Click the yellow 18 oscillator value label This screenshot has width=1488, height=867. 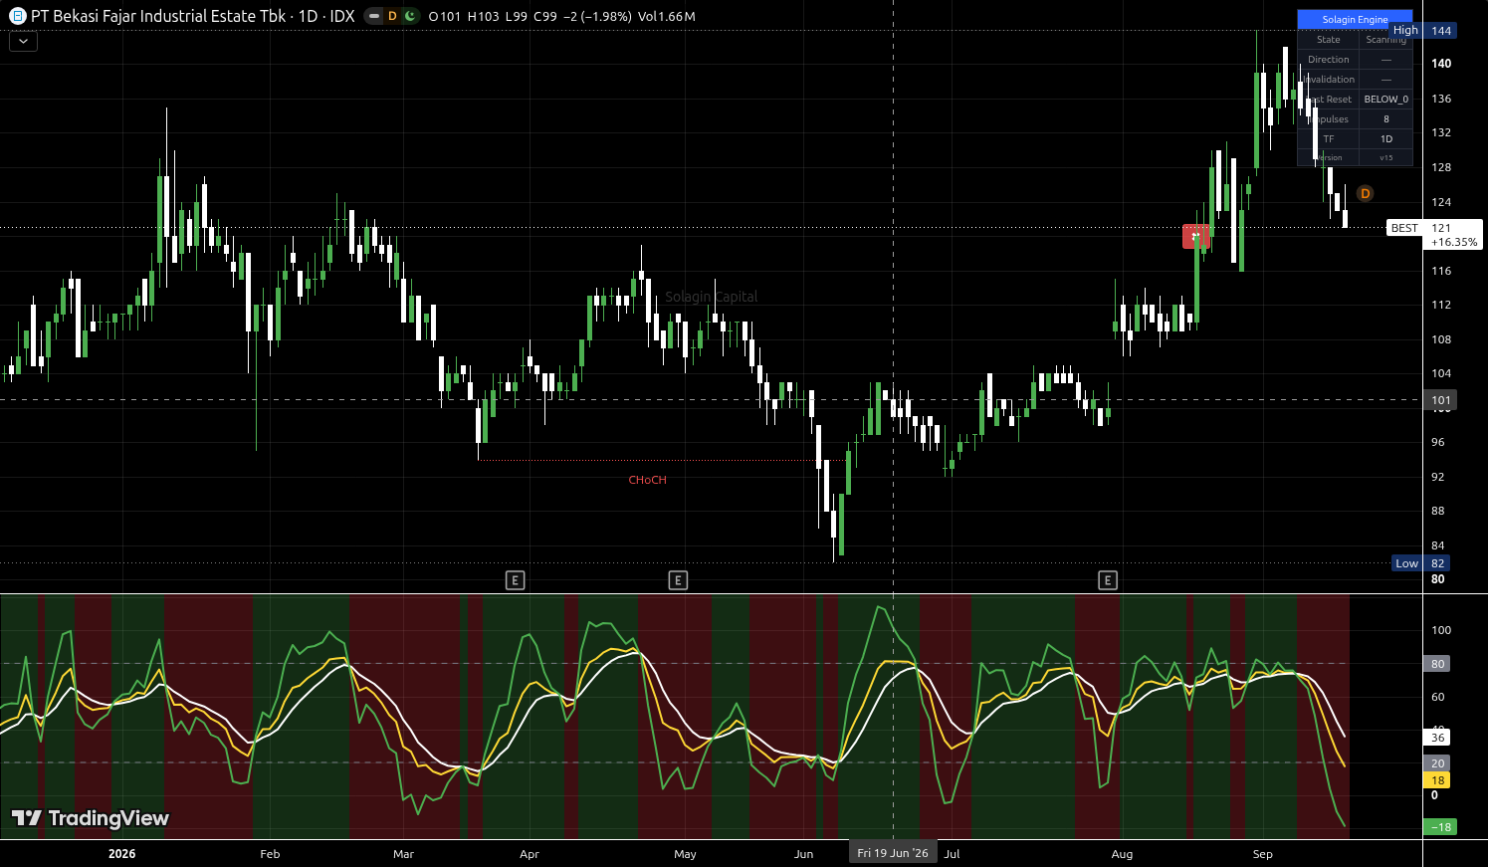(x=1438, y=780)
